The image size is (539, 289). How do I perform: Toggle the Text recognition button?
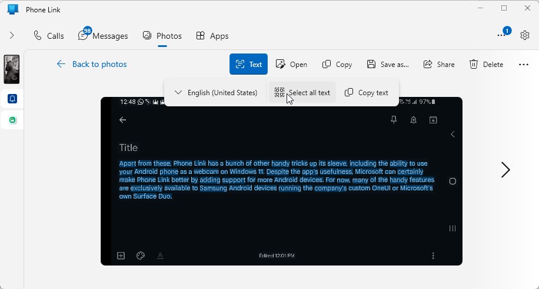[248, 64]
